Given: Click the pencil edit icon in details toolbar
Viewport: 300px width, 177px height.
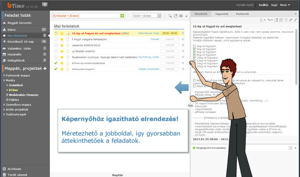Looking at the screenshot, I should [296, 20].
